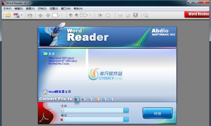This screenshot has height=126, width=211.
Task: Select PDF as convert target format
Action: pos(77,99)
